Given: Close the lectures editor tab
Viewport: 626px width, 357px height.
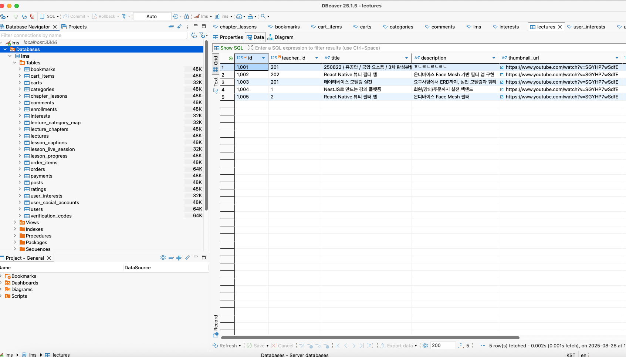Looking at the screenshot, I should coord(560,27).
